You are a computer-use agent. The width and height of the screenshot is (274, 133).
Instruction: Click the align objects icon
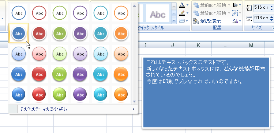tap(235, 5)
